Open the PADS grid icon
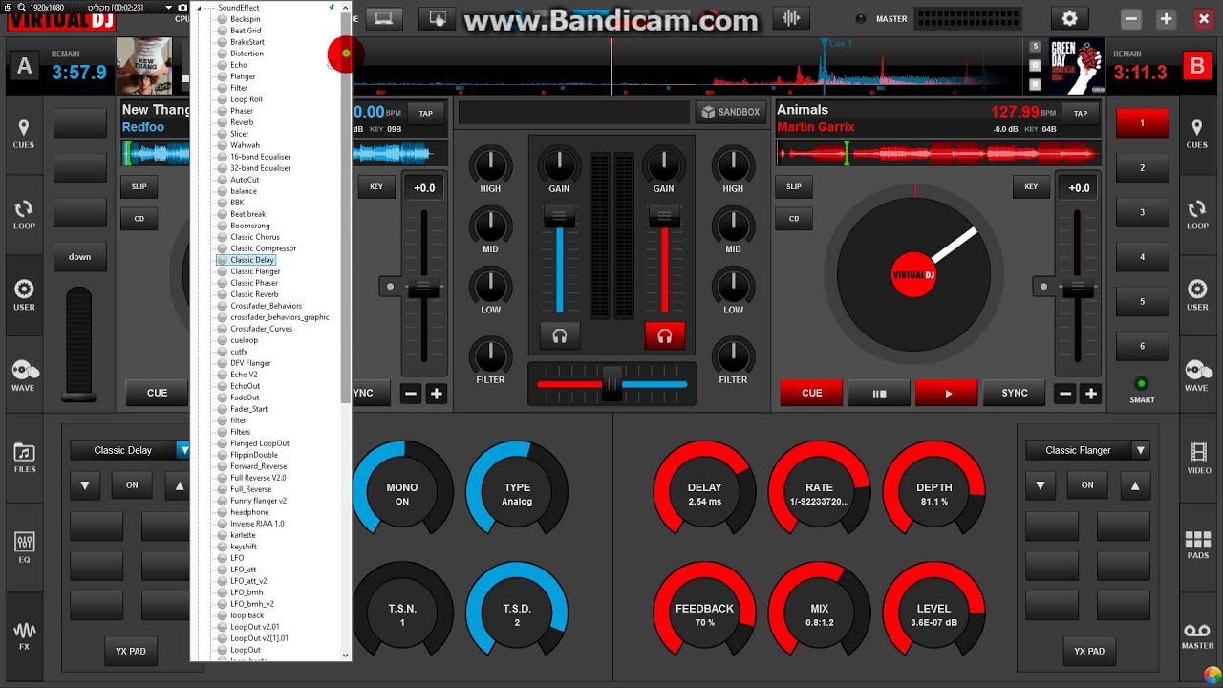The image size is (1223, 688). [1197, 546]
